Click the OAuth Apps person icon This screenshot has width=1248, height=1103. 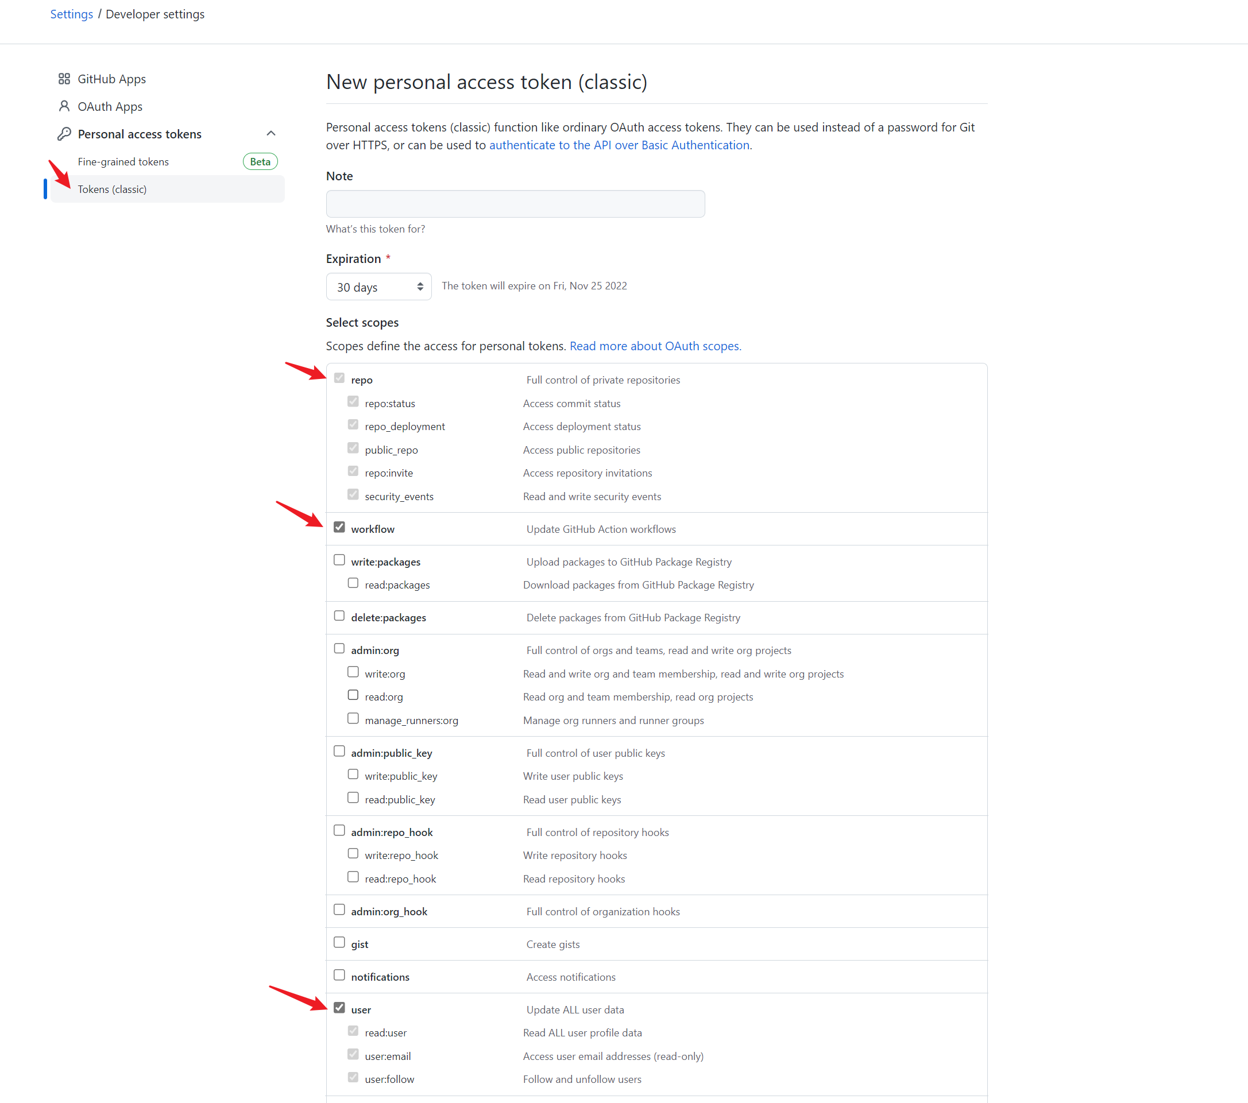click(64, 106)
